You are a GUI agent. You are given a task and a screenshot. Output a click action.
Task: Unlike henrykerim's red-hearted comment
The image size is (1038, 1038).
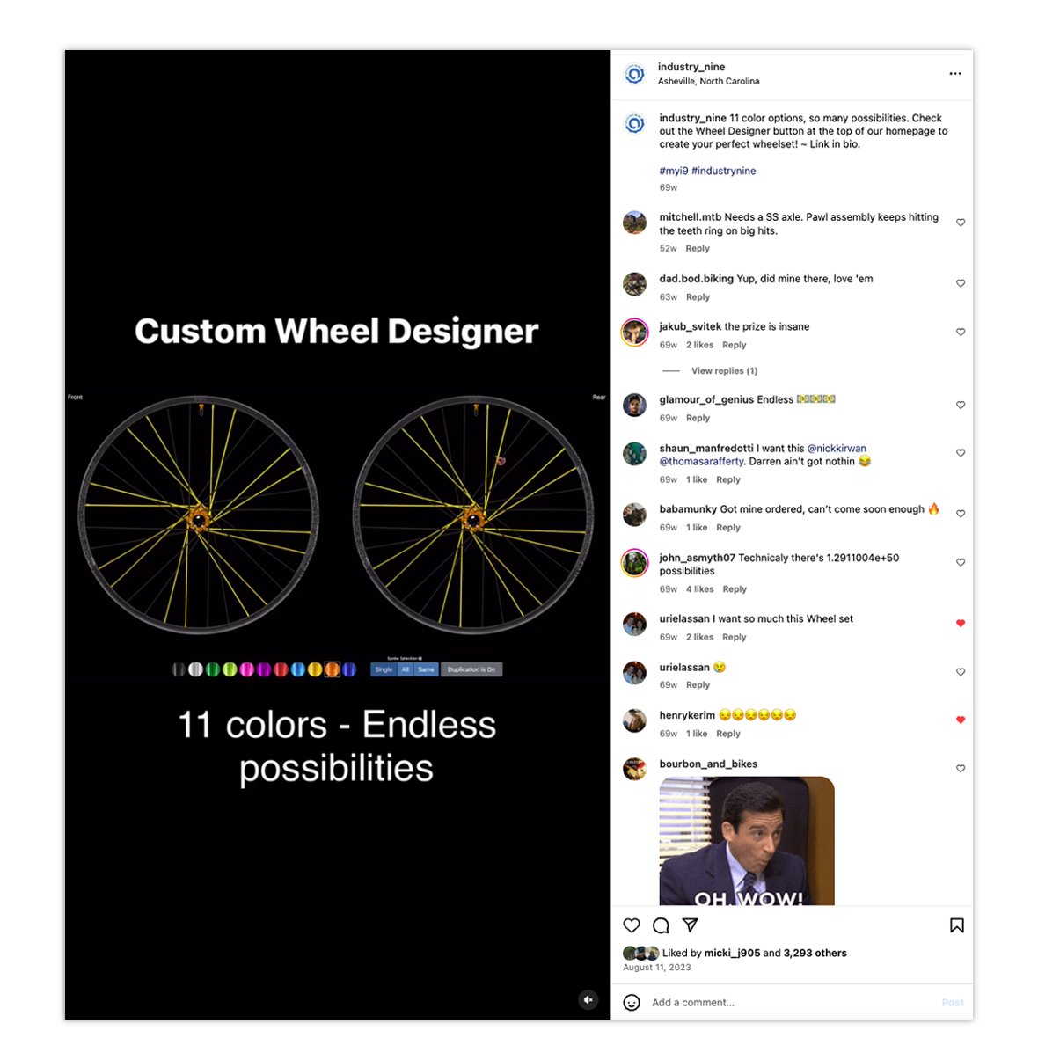pyautogui.click(x=961, y=720)
